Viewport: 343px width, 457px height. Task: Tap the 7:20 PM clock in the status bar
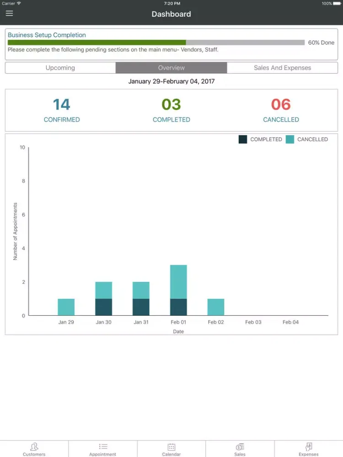click(x=172, y=4)
